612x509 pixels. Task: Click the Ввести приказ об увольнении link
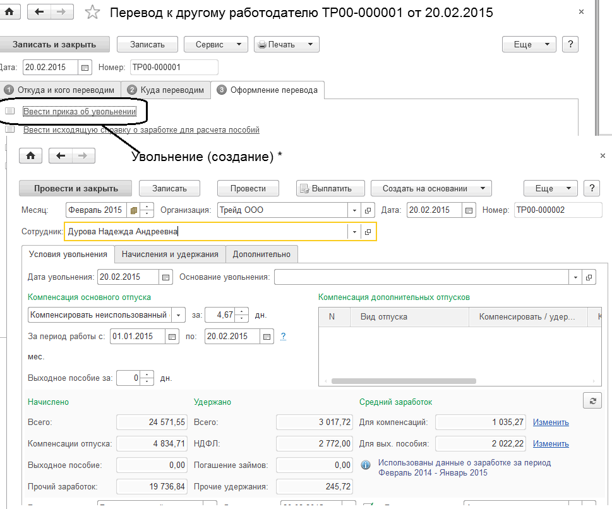(x=80, y=112)
